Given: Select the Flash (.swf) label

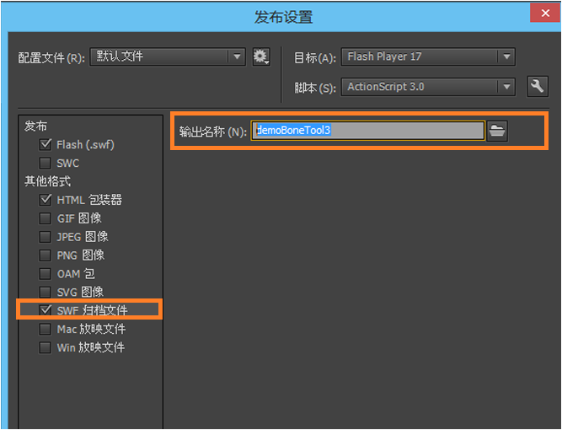Looking at the screenshot, I should point(86,145).
